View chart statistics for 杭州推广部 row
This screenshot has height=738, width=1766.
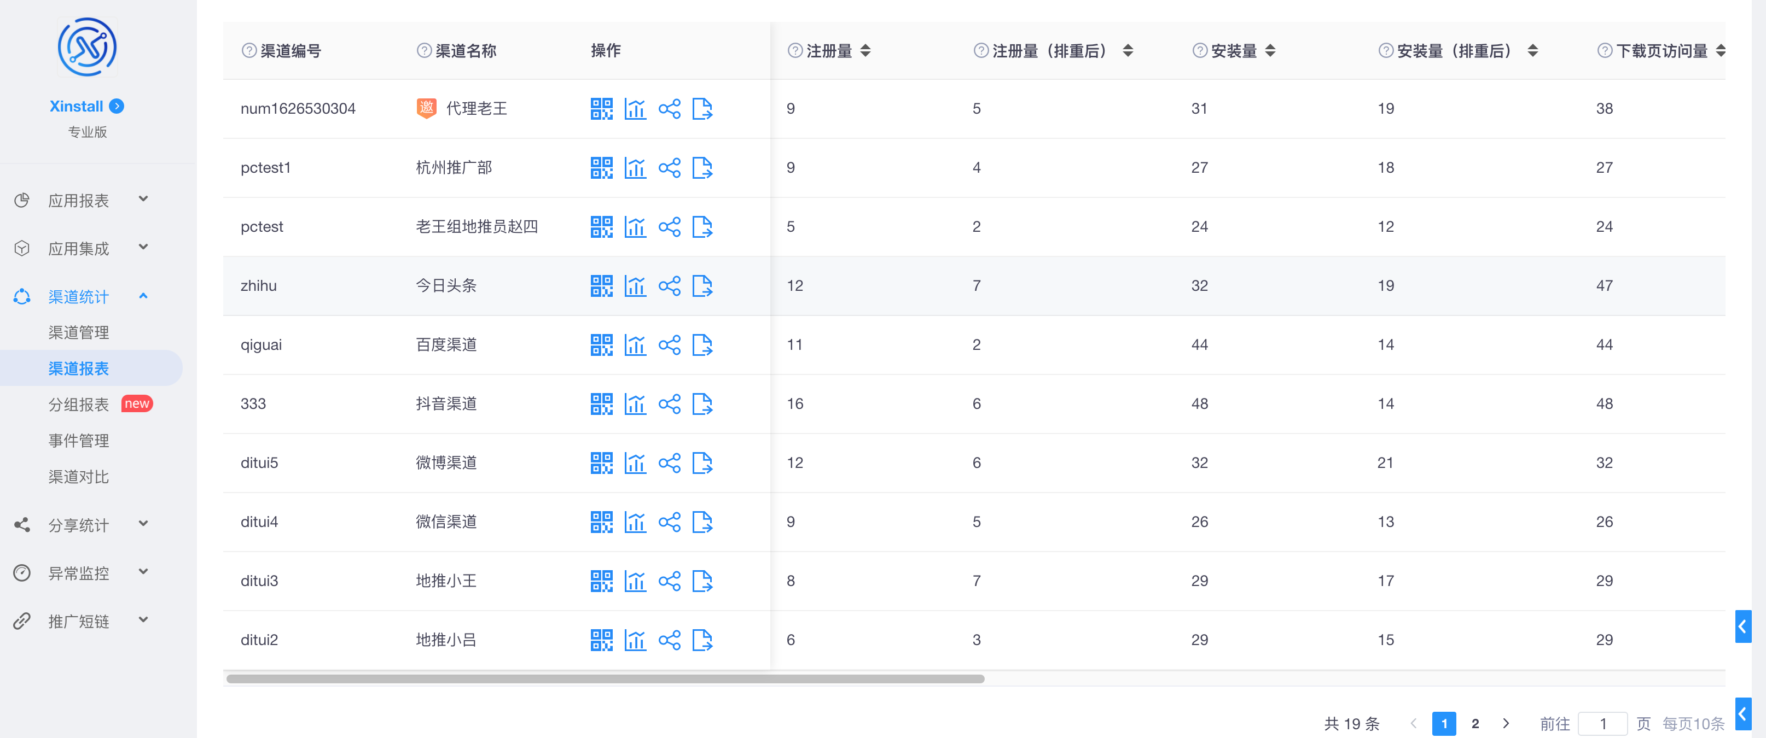click(x=635, y=168)
